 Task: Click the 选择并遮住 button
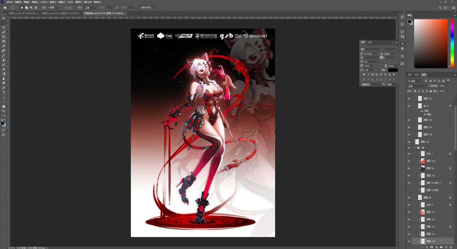click(147, 7)
